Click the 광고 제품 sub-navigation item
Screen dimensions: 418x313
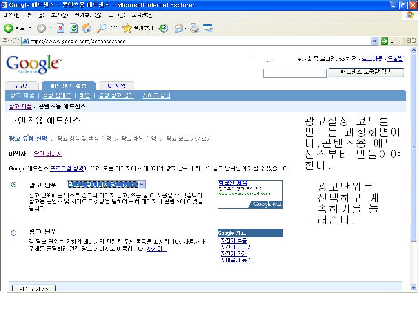22,95
